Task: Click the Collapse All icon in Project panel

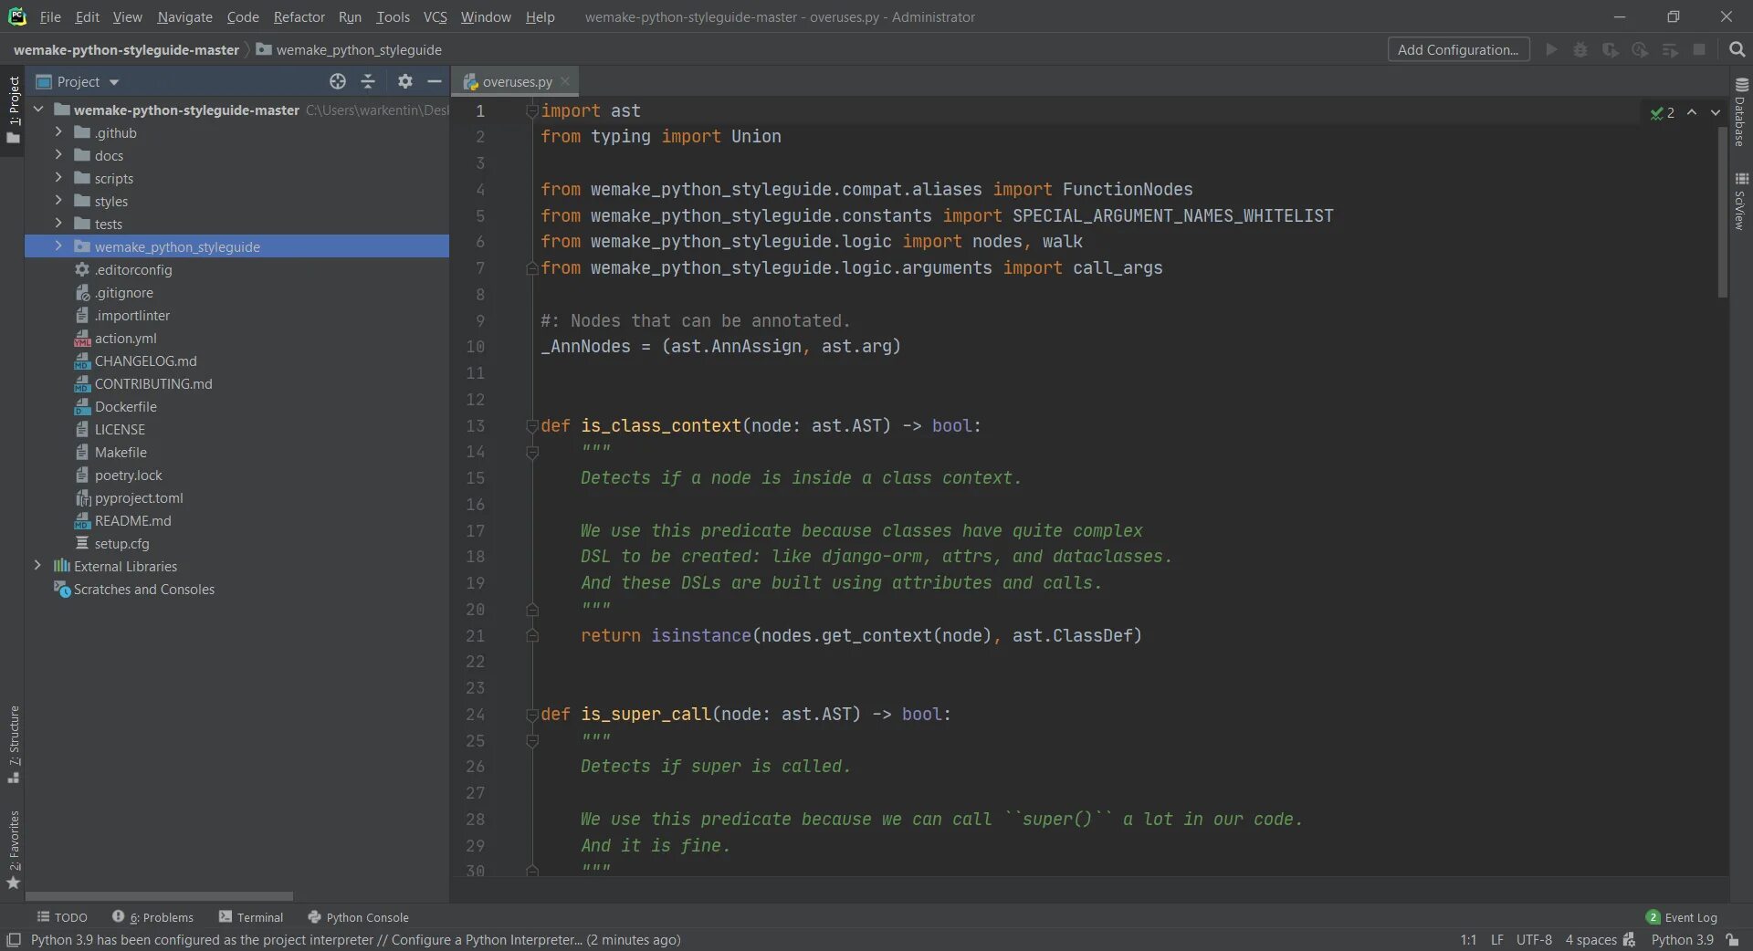Action: [x=368, y=81]
